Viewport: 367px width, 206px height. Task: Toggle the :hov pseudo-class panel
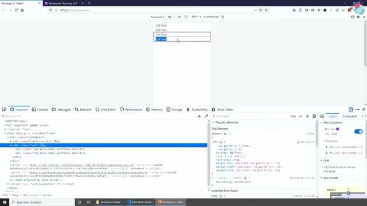pos(293,116)
